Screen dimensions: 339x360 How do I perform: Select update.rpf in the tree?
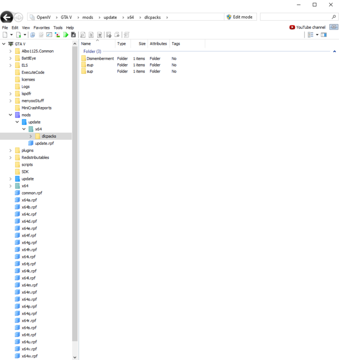[44, 143]
